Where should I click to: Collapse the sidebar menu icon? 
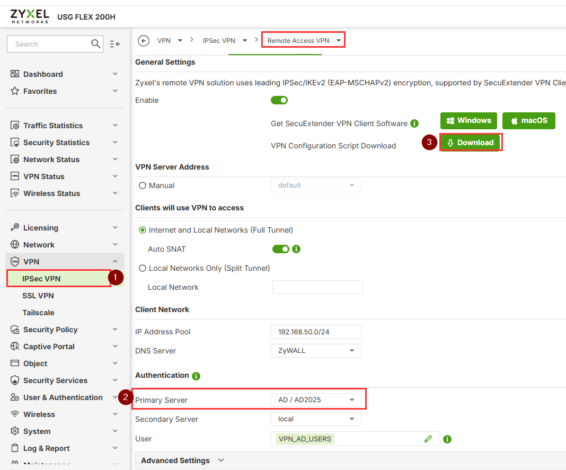click(x=115, y=44)
